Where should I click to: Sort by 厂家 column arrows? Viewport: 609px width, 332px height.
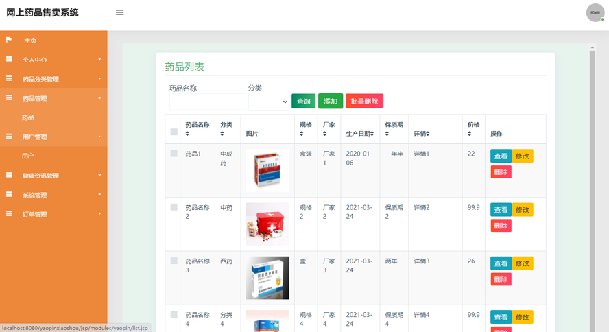pos(324,134)
